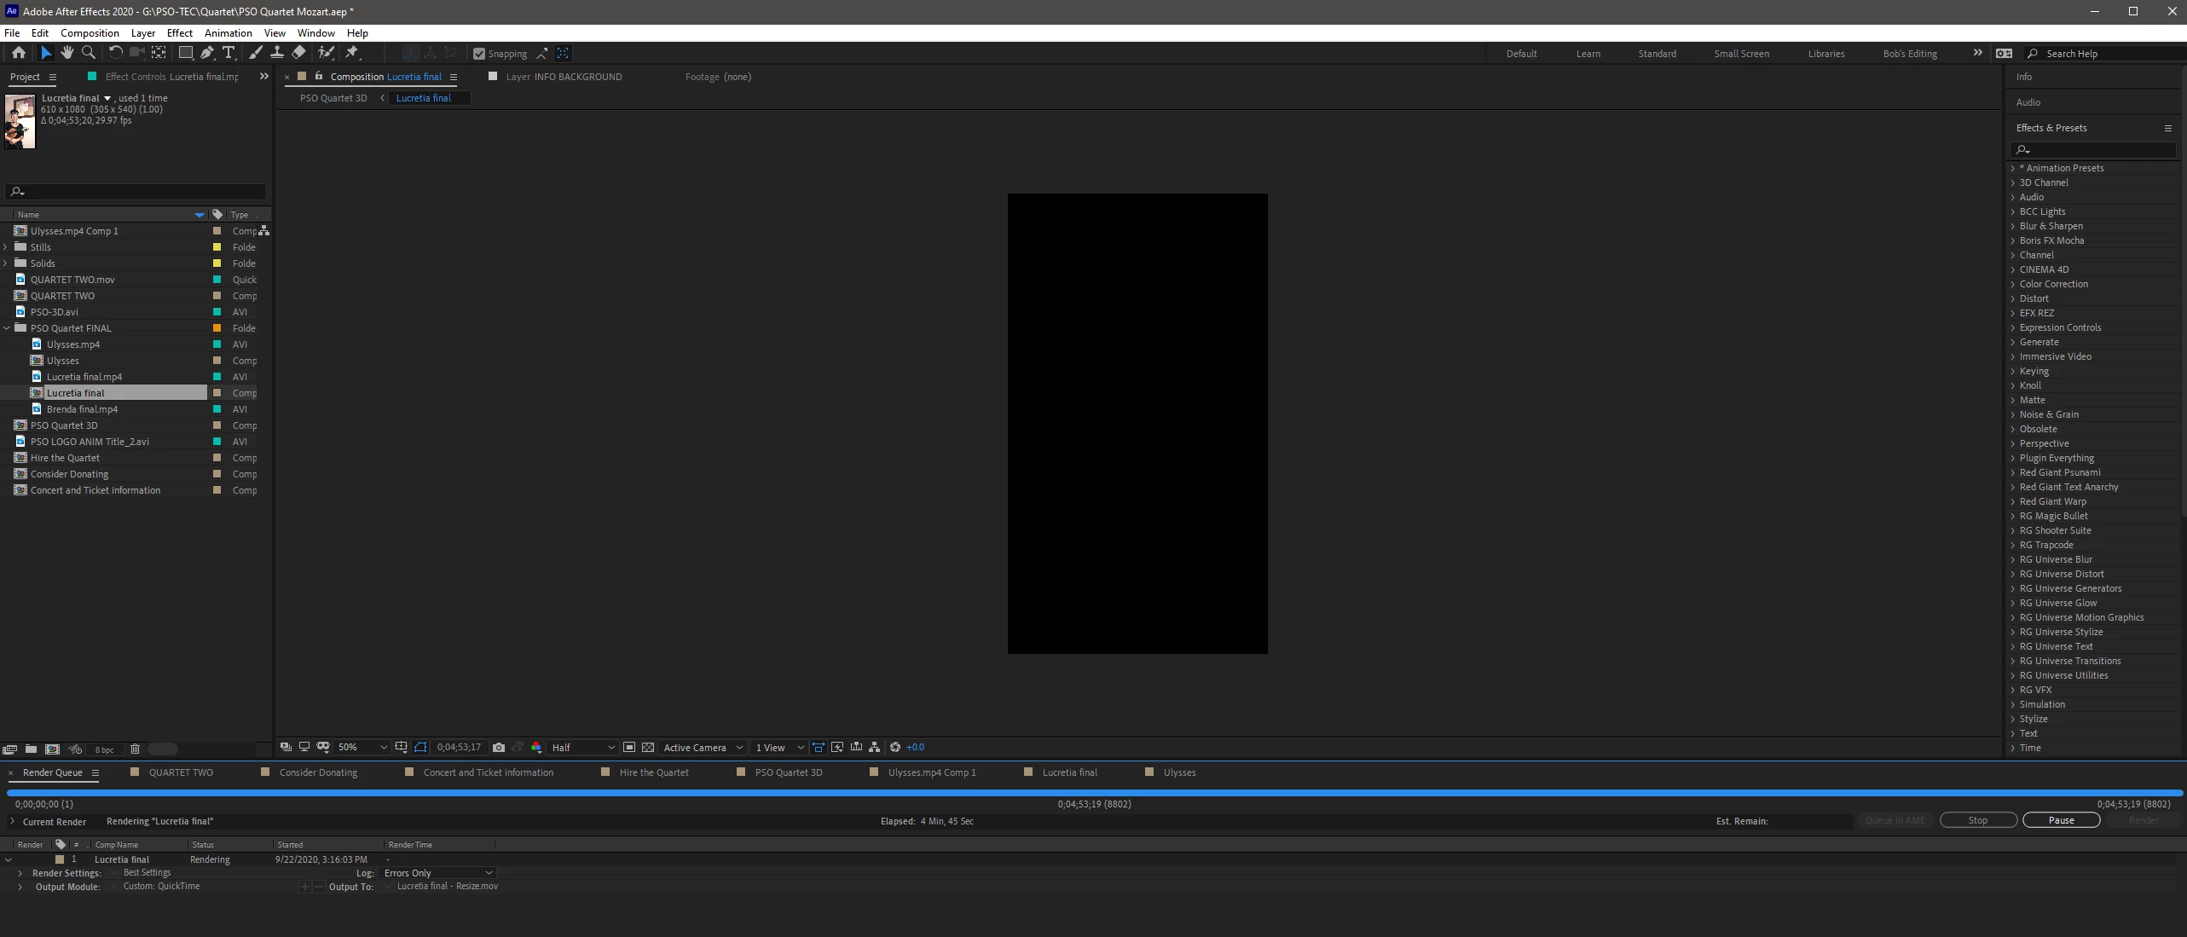Select the Hand tool

click(x=67, y=53)
